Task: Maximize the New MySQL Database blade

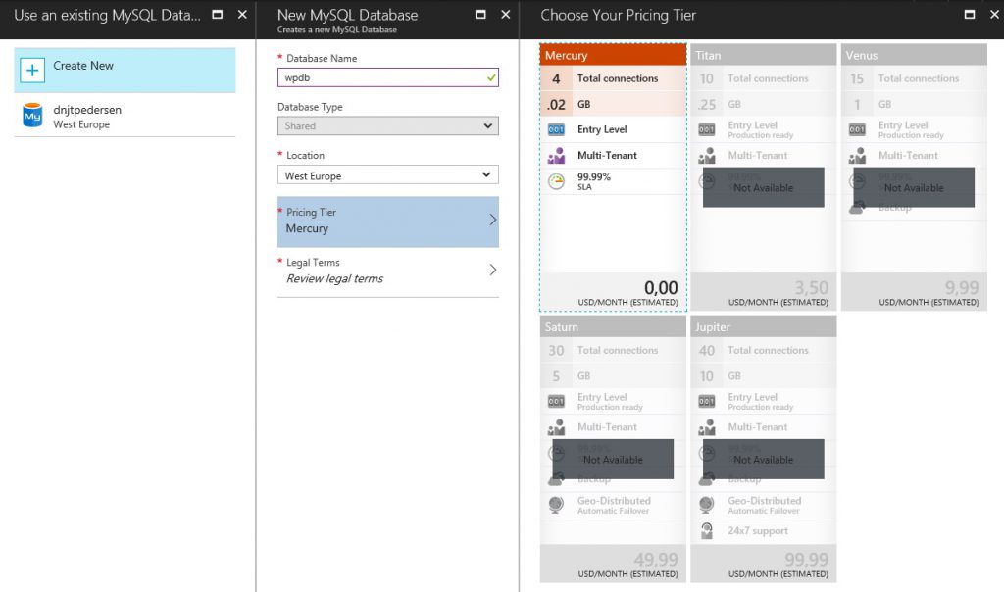Action: [480, 14]
